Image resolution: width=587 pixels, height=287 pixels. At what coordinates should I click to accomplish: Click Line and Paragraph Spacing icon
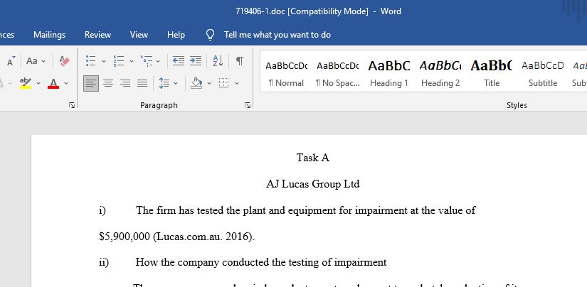(164, 83)
